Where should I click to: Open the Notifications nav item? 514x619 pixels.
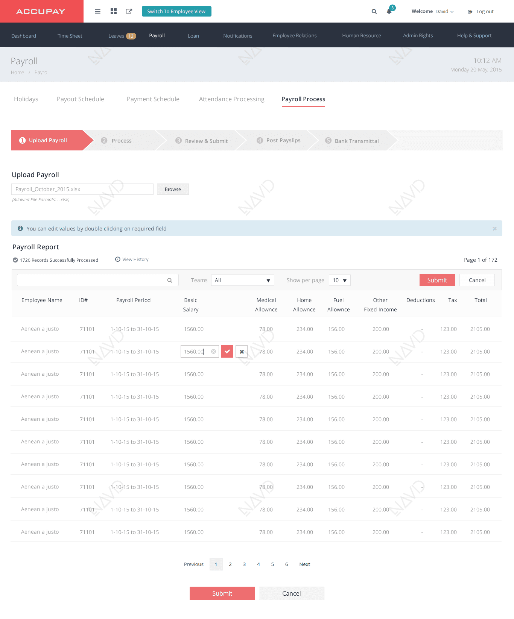(x=238, y=36)
